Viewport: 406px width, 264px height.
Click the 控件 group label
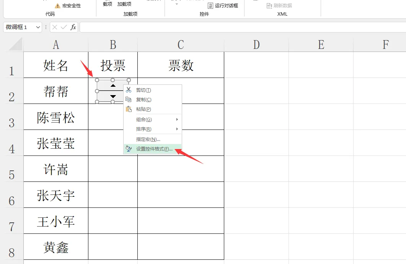pyautogui.click(x=204, y=14)
